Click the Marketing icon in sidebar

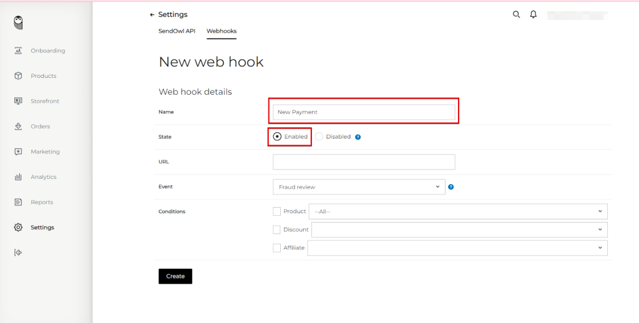click(18, 152)
